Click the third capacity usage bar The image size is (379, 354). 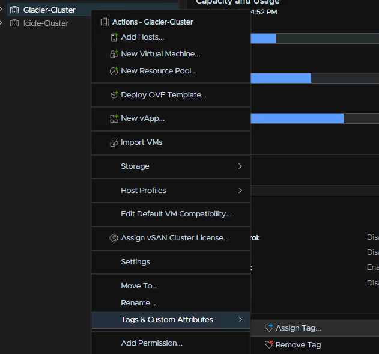click(x=315, y=118)
